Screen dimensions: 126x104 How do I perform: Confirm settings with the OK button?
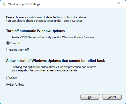point(90,97)
